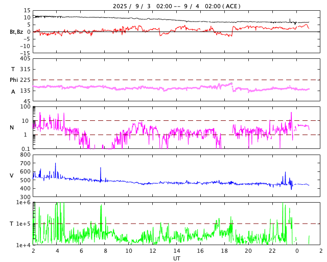Click the '4' hour tick on UT axis
Screen dimensions: 327x262
57,251
